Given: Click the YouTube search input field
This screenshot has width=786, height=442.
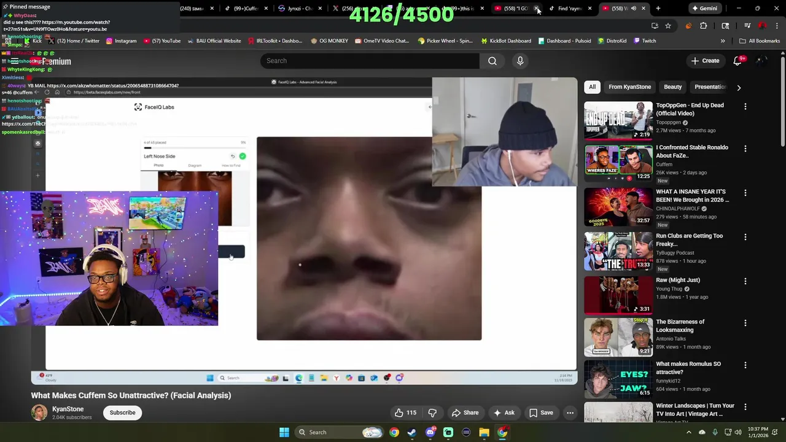Looking at the screenshot, I should (x=370, y=61).
